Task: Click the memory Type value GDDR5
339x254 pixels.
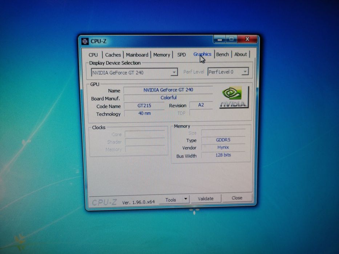Action: 223,140
